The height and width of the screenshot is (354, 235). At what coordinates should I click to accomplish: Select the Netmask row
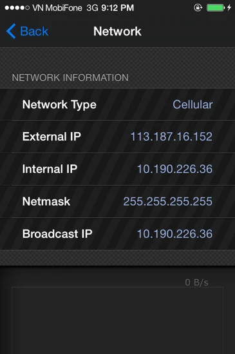117,201
